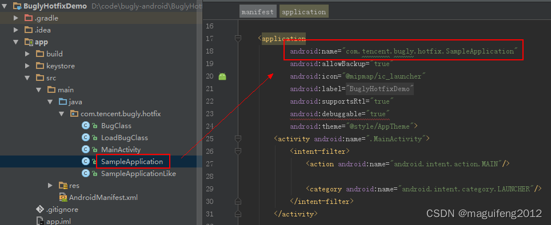Click the class icon of MainActivity
Viewport: 551px width, 225px height.
[85, 149]
